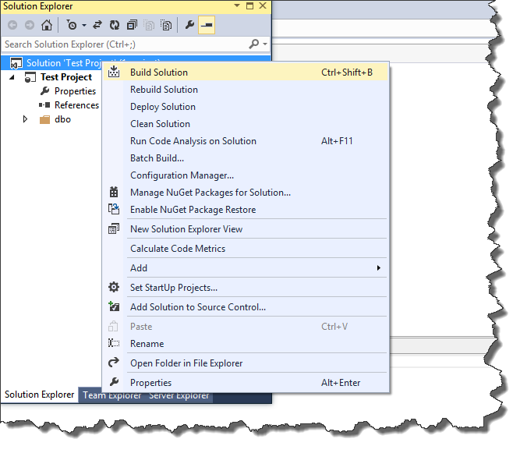Viewport: 520px width, 453px height.
Task: Click the New Solution Explorer View icon
Action: click(114, 228)
